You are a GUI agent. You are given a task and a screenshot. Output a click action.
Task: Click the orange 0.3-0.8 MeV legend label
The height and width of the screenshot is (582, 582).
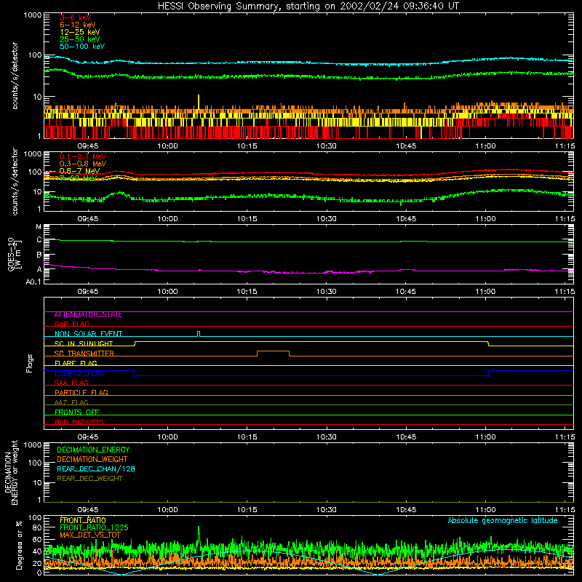coord(83,164)
